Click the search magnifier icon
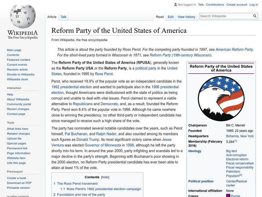 [255, 16]
